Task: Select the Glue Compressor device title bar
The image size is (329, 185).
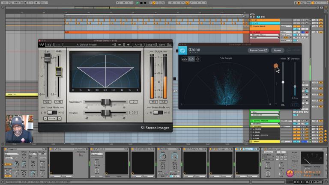Action: 294,149
